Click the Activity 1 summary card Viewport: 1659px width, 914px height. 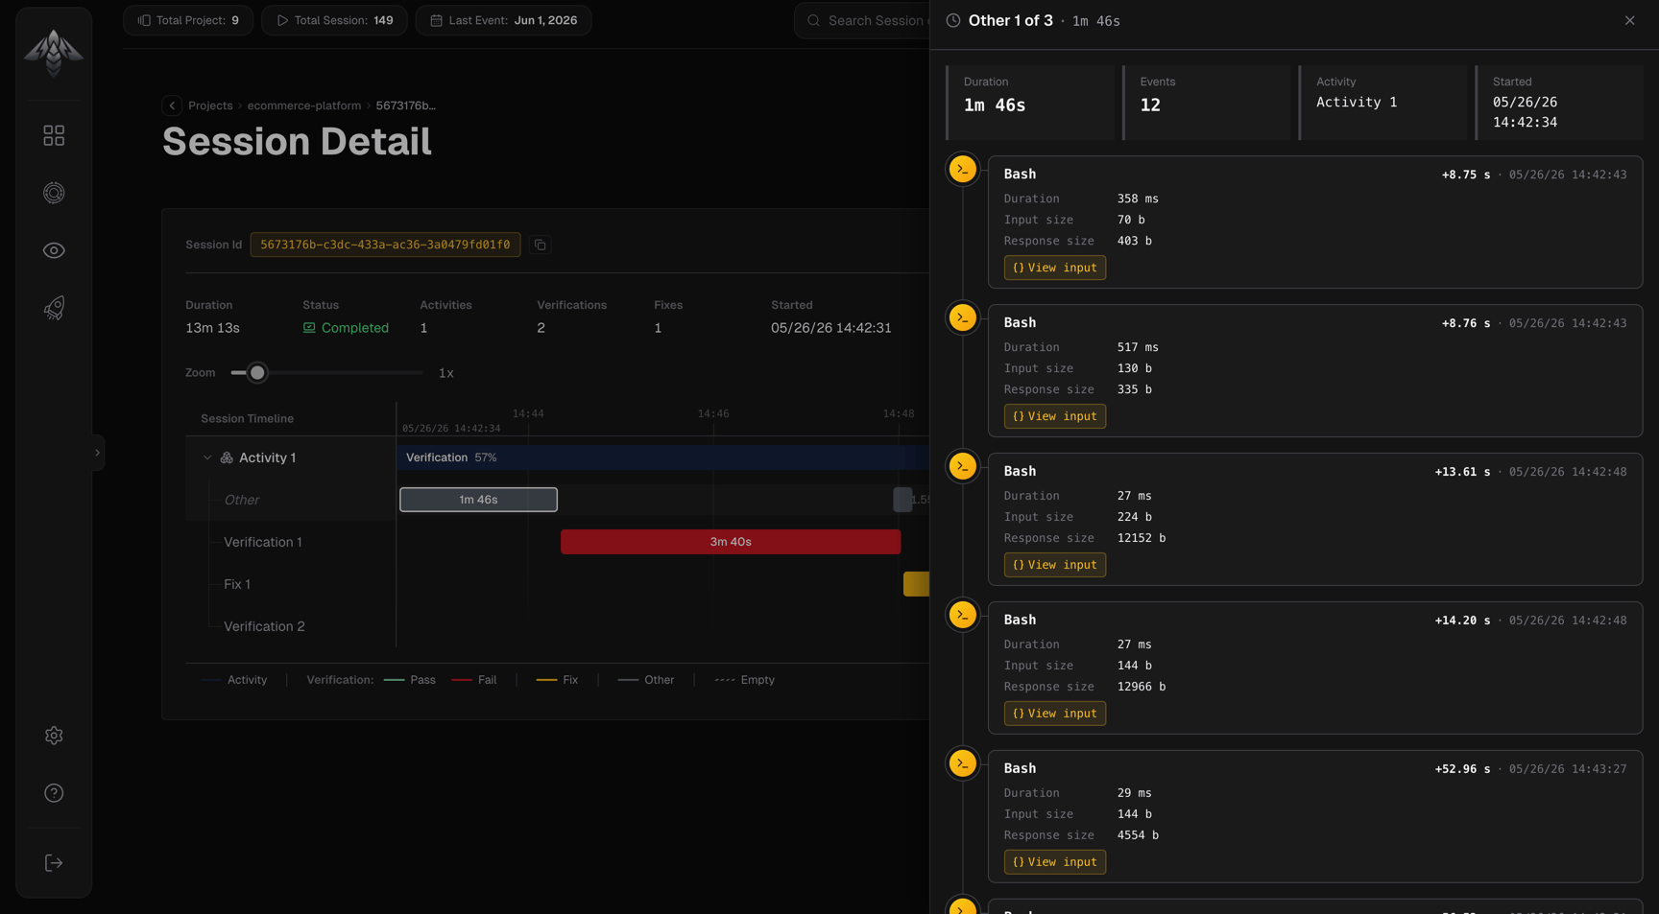tap(1382, 103)
